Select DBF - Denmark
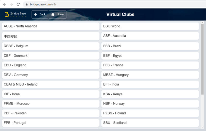The width and height of the screenshot is (206, 131). click(51, 56)
